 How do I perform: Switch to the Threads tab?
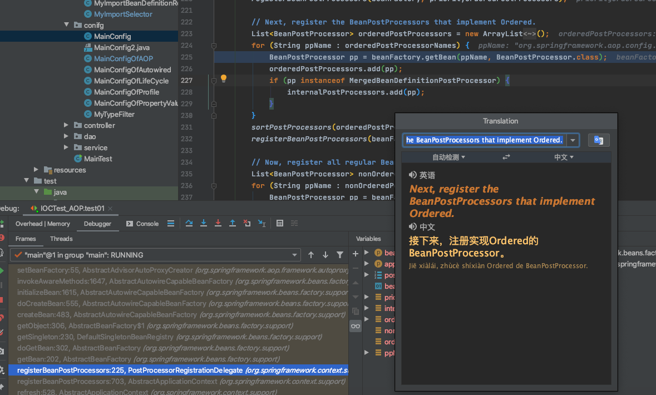[x=61, y=239]
